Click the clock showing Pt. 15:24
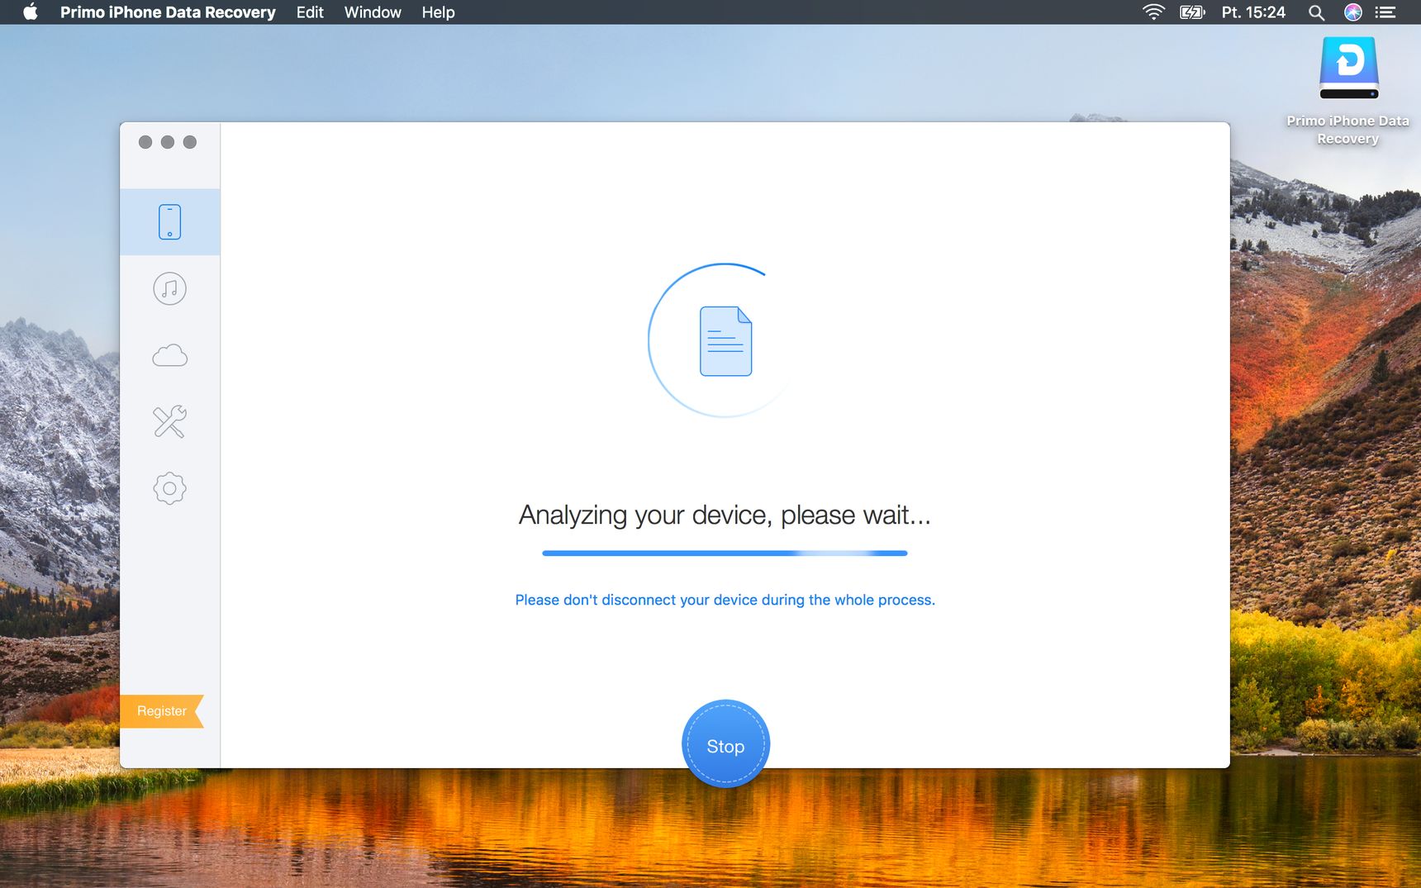 [x=1253, y=12]
